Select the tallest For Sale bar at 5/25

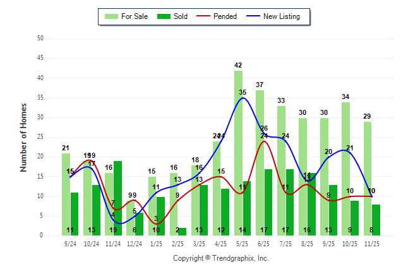tap(238, 152)
